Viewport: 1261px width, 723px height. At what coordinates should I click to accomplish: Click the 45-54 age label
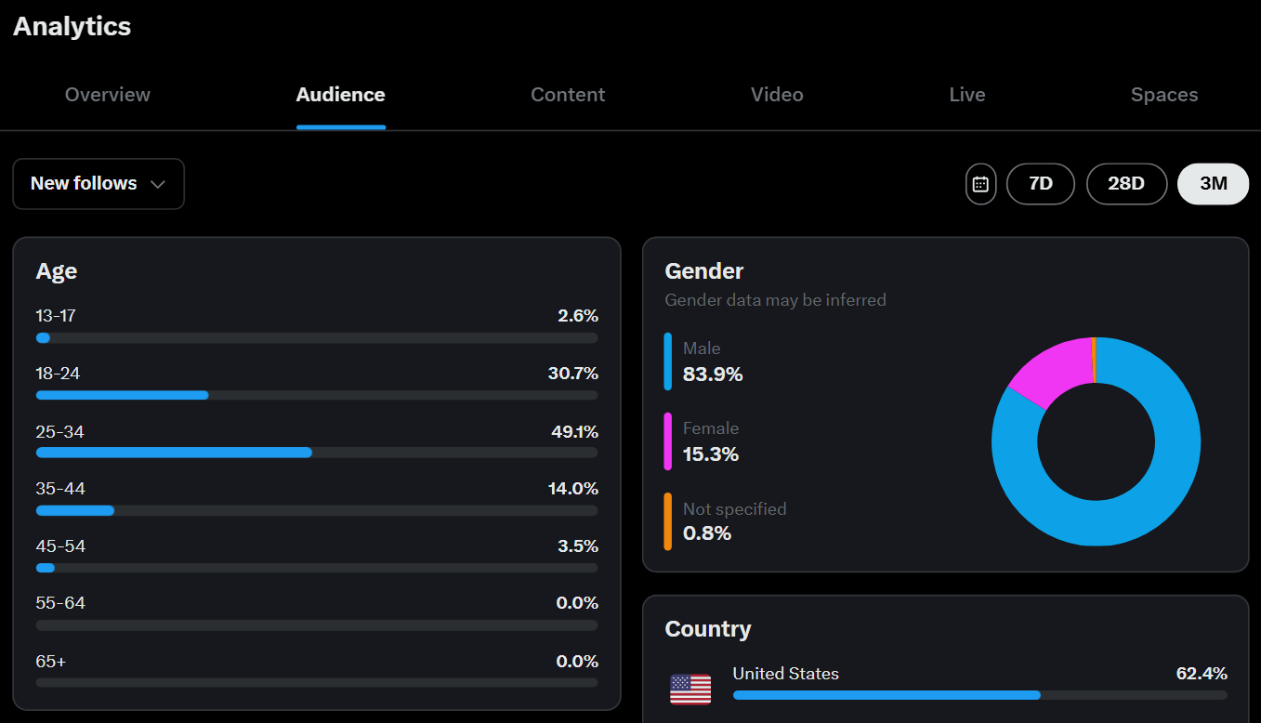coord(60,546)
